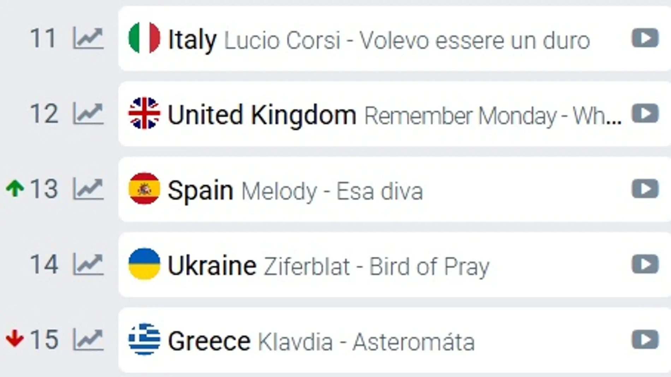671x377 pixels.
Task: Visit the Ukraine entry link
Action: [x=212, y=266]
